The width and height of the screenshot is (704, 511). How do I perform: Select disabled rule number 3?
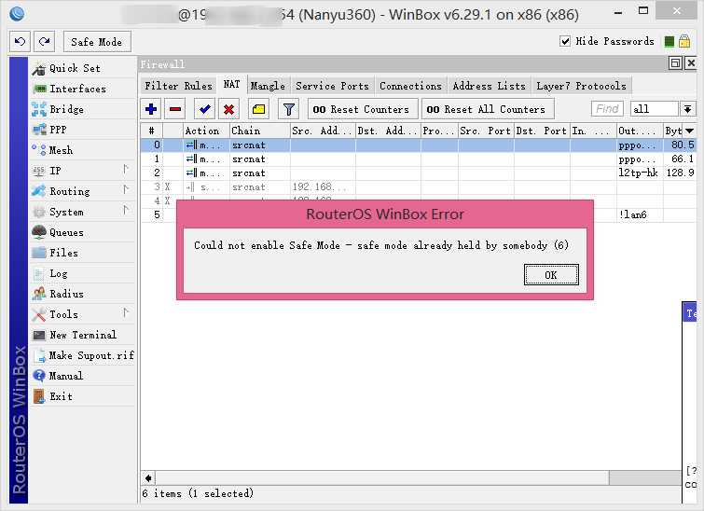(418, 186)
